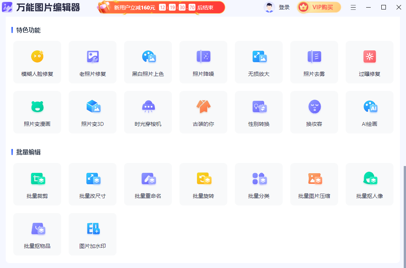Screen dimensions: 406x268
Task: Open the 黑白照片上色 colorize tool
Action: (x=148, y=62)
